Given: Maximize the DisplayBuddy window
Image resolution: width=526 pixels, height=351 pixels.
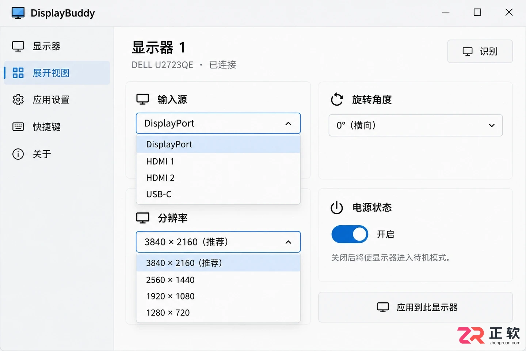Looking at the screenshot, I should tap(477, 12).
